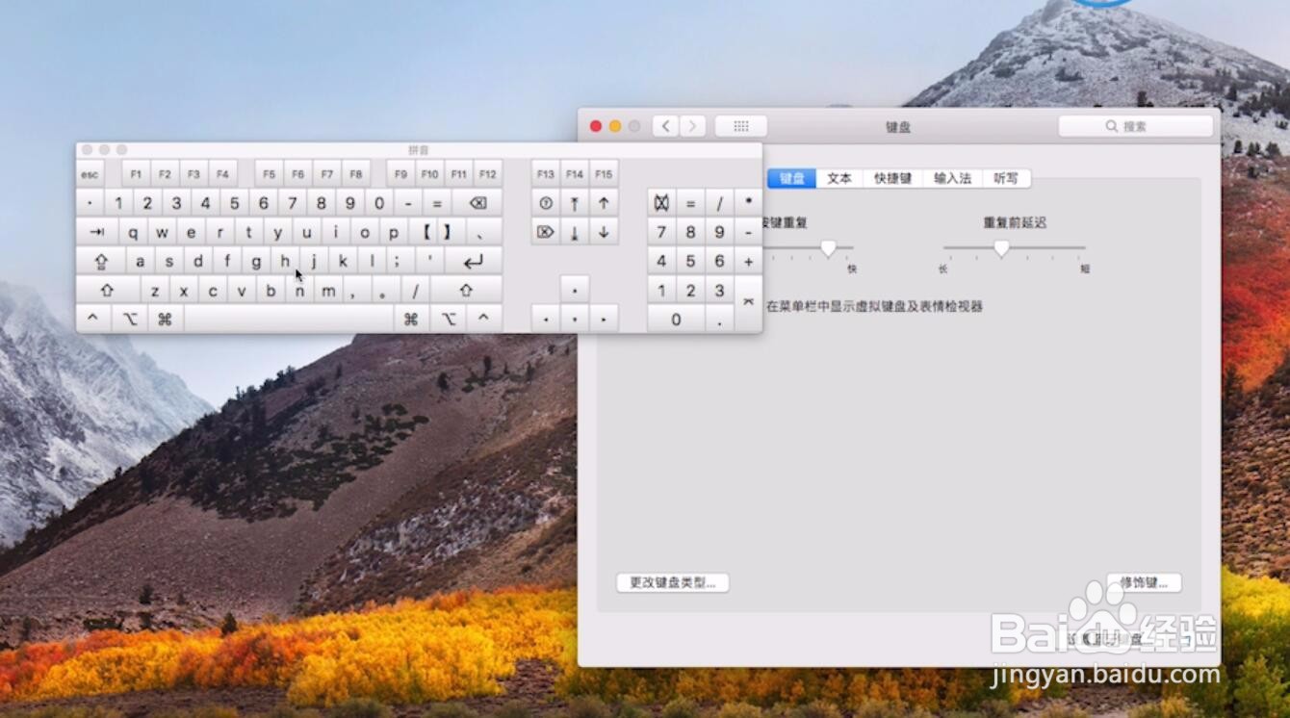
Task: Click the Command key left of the space bar
Action: click(x=165, y=319)
